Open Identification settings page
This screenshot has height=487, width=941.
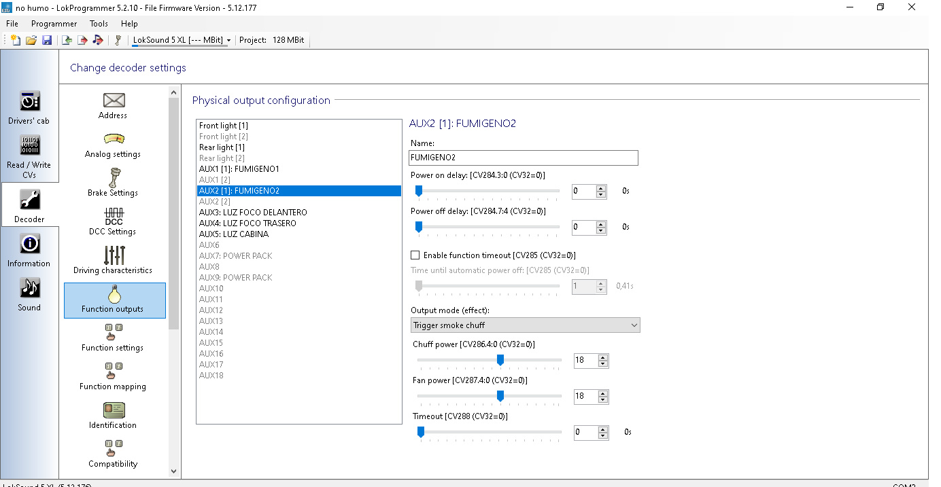point(113,416)
